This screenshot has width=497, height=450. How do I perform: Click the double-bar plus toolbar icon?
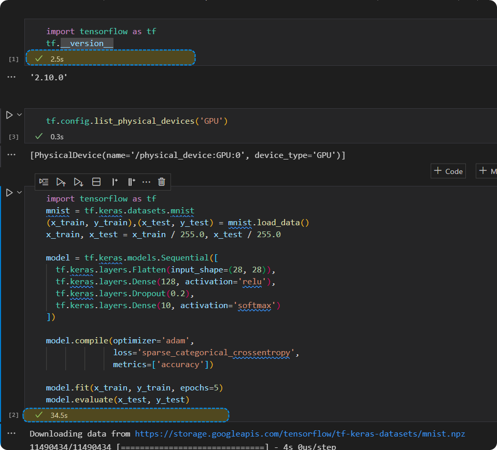point(131,182)
